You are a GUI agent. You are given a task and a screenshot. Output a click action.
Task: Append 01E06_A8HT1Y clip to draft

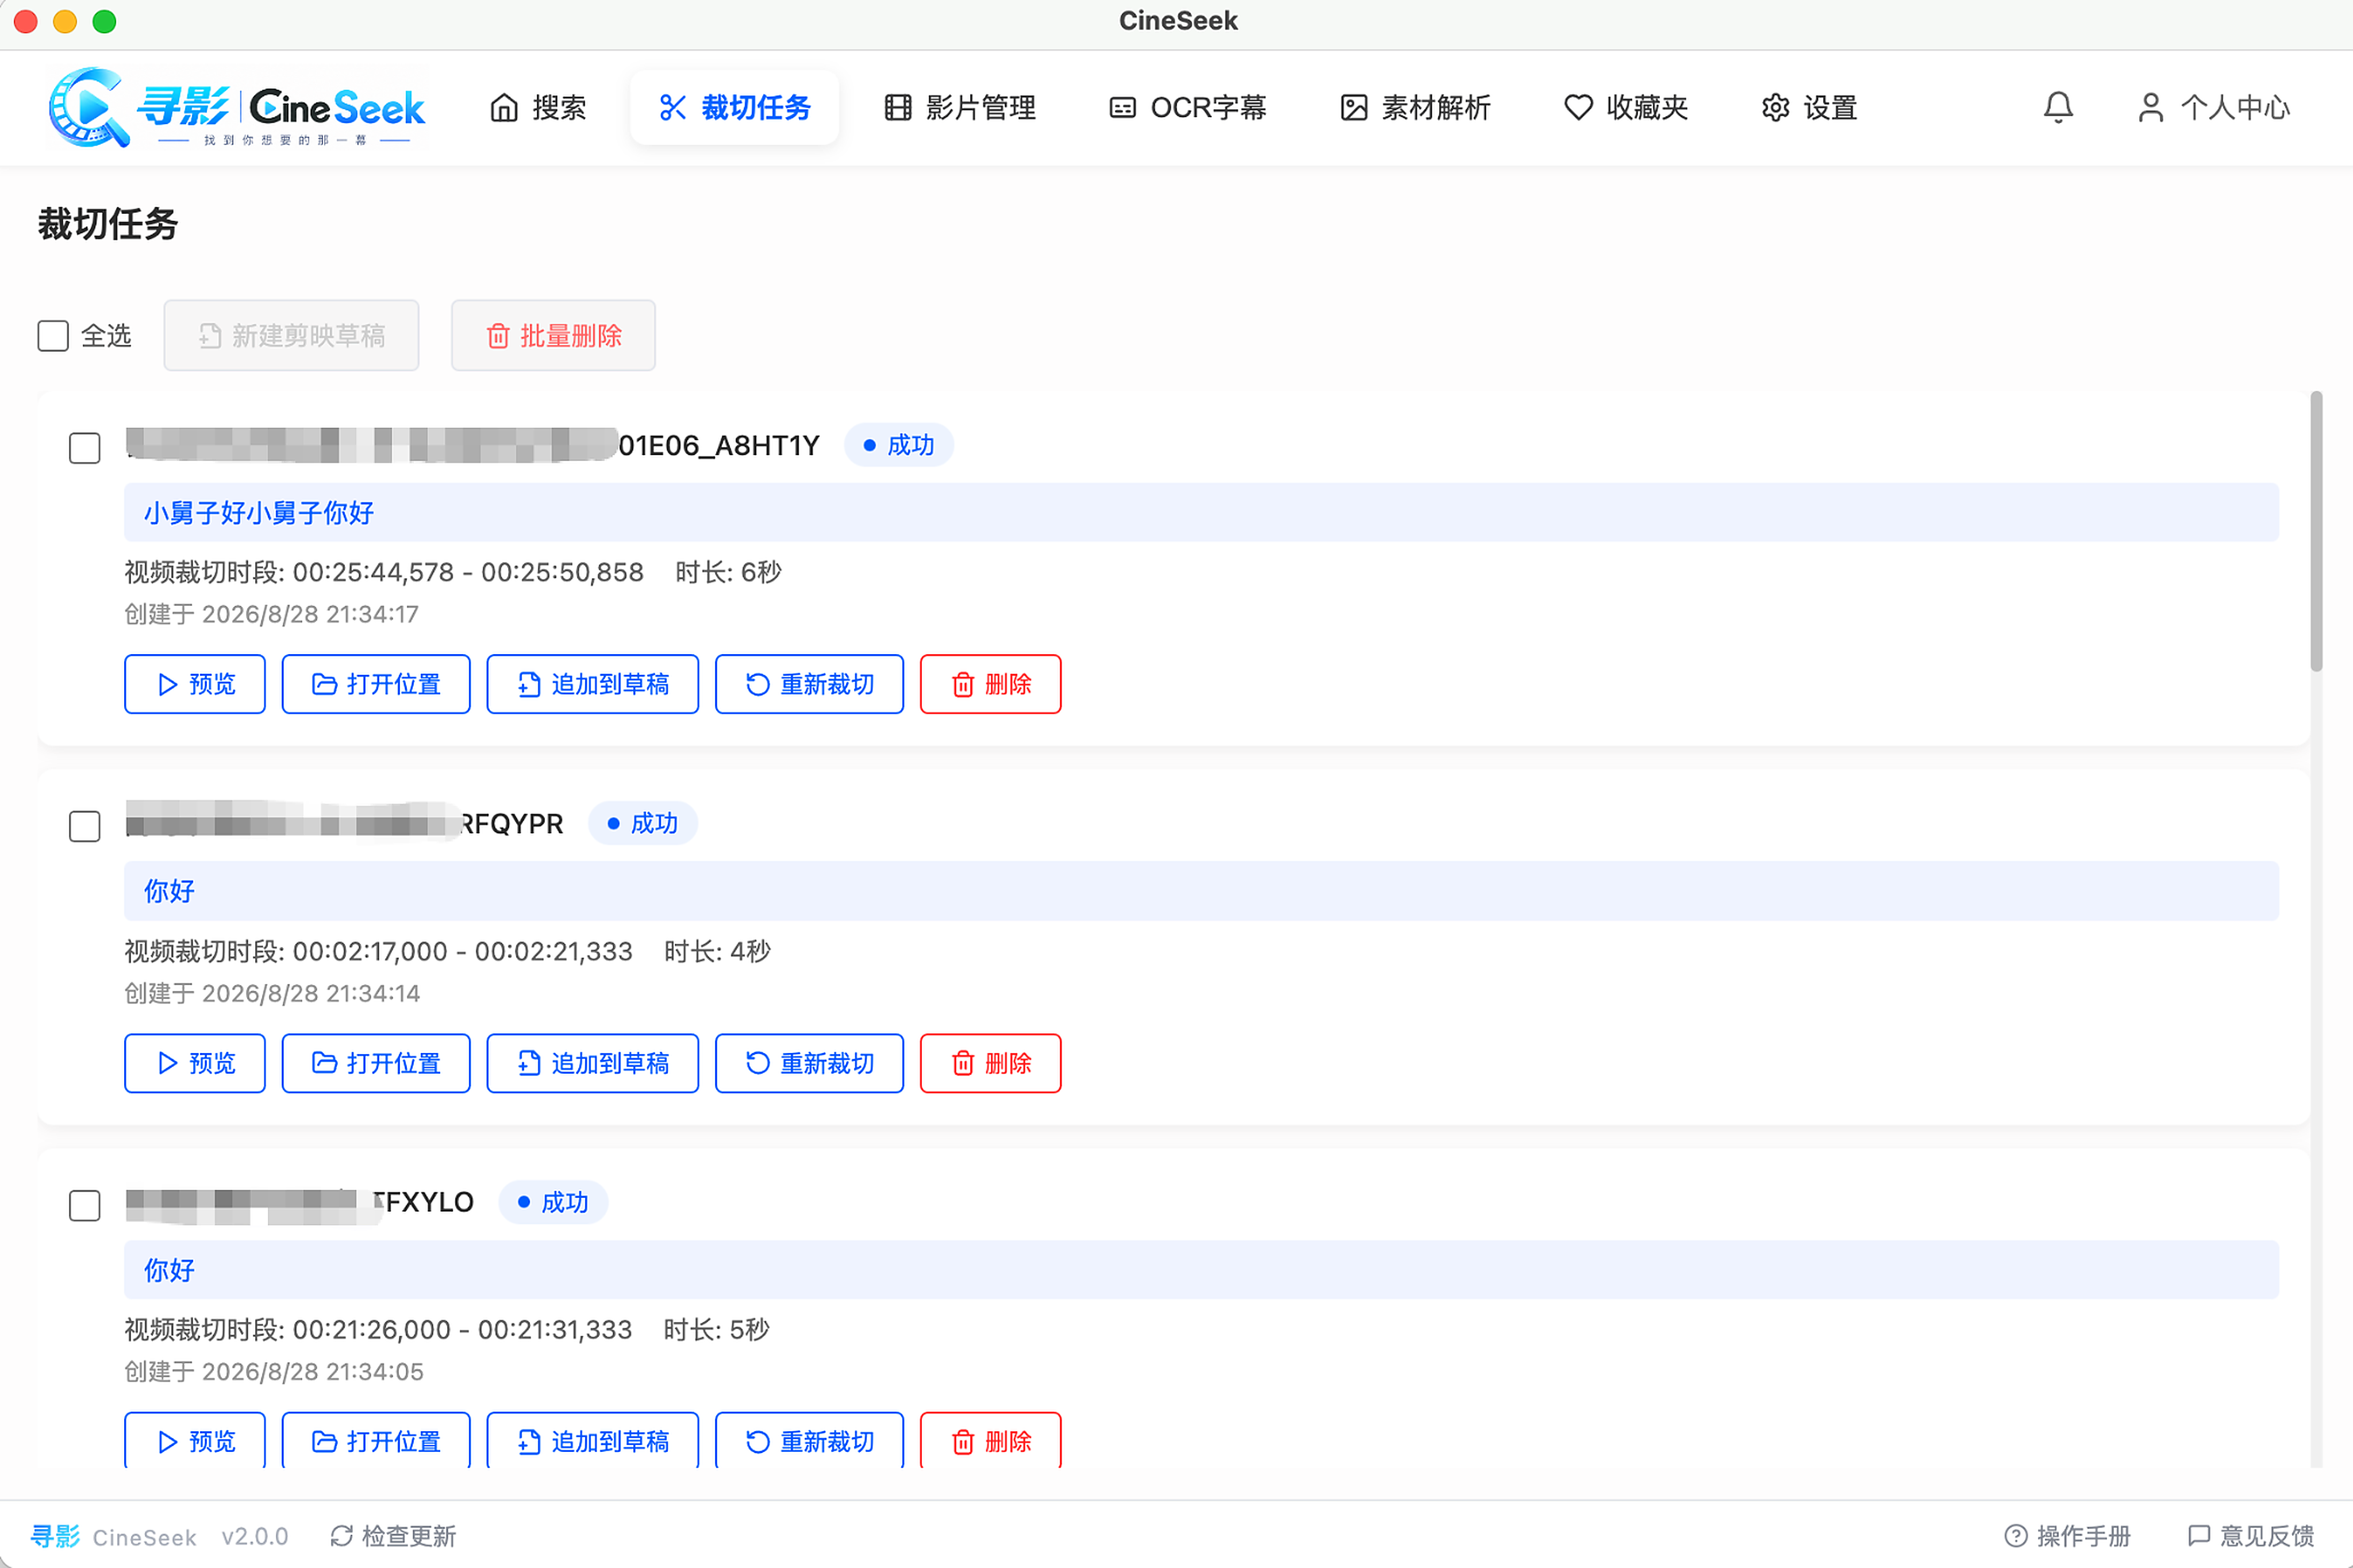pos(592,684)
